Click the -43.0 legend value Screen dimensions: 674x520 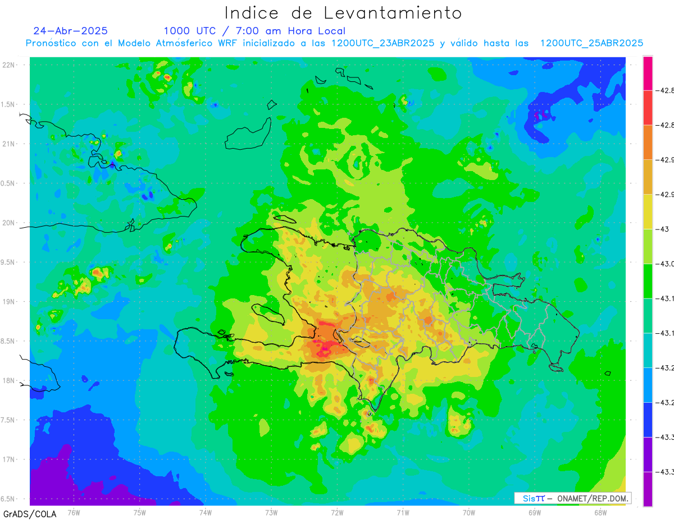pos(666,264)
